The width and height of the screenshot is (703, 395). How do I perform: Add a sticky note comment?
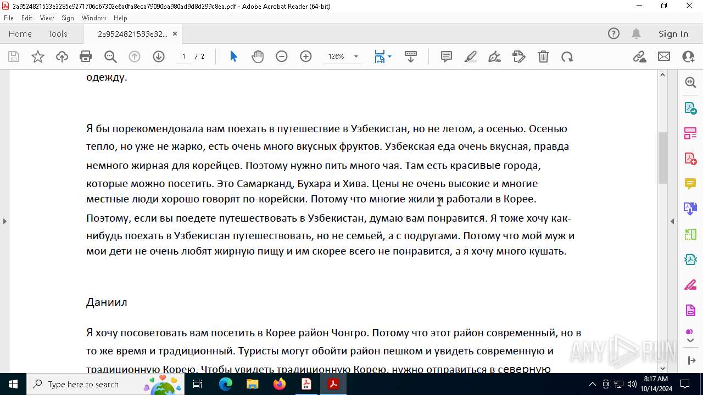pyautogui.click(x=447, y=57)
